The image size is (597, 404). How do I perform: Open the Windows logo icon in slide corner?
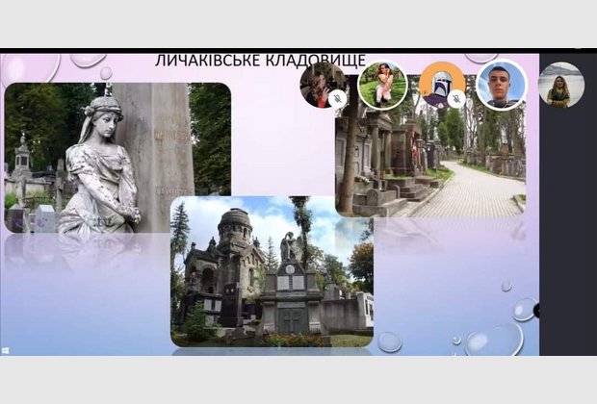5,350
